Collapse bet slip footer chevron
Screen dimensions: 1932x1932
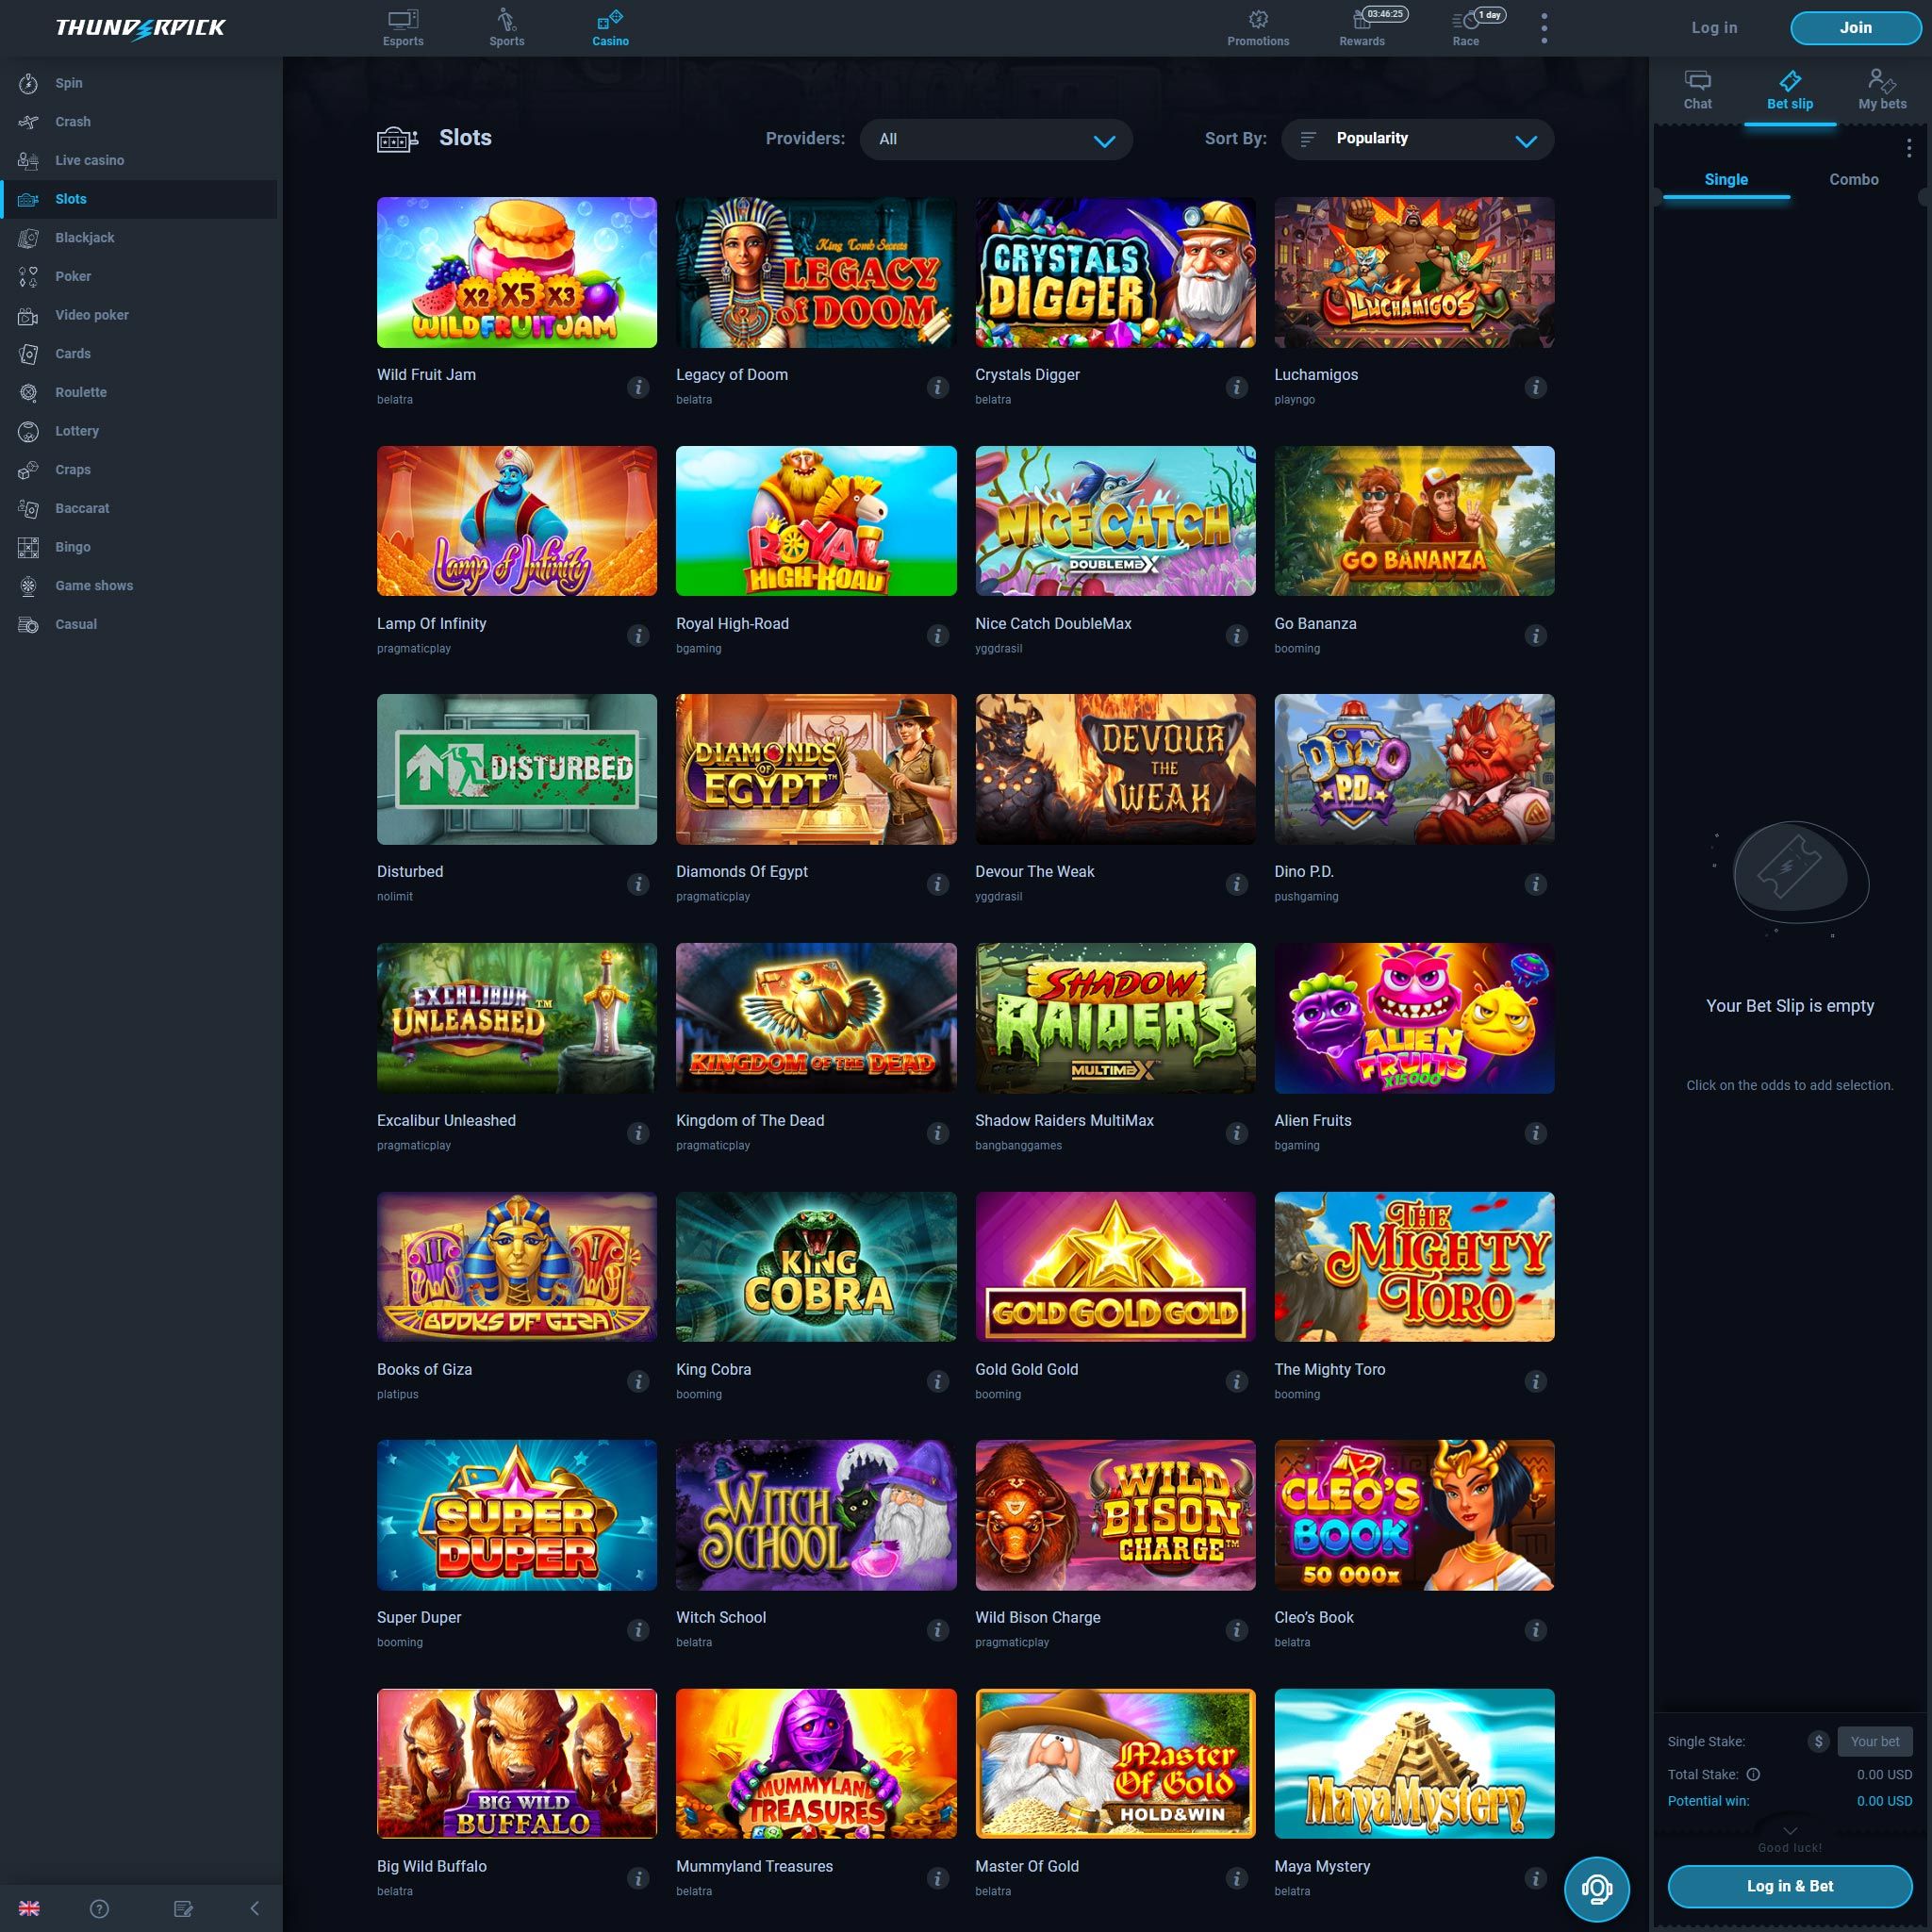(1790, 1831)
